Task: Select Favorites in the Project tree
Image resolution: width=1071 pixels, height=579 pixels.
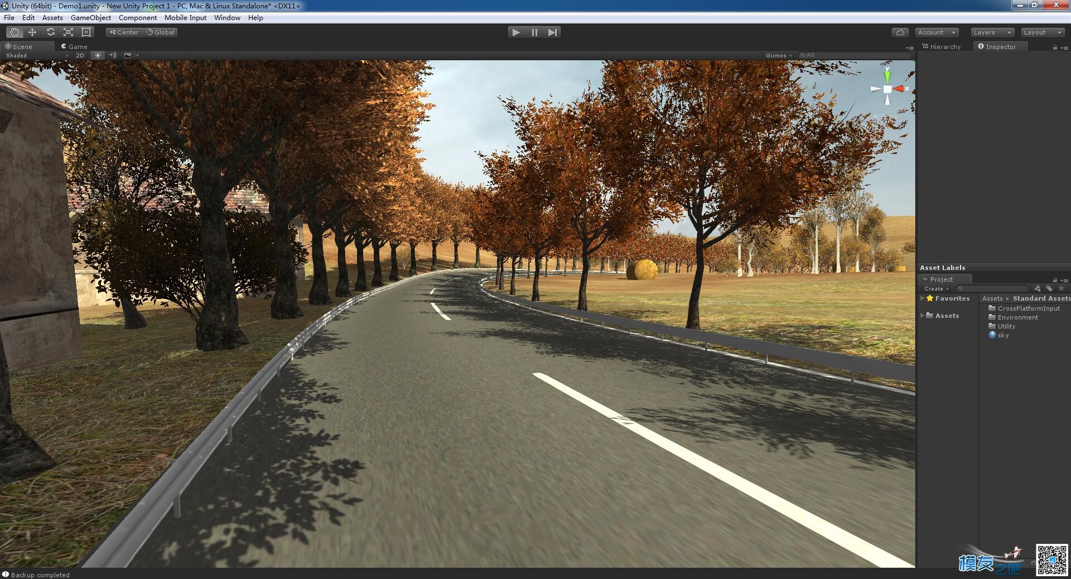Action: pos(948,298)
